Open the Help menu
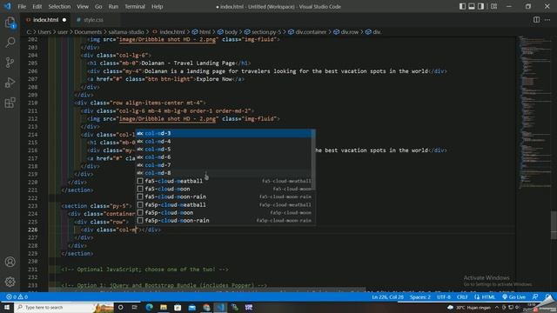557x313 pixels. coord(157,6)
